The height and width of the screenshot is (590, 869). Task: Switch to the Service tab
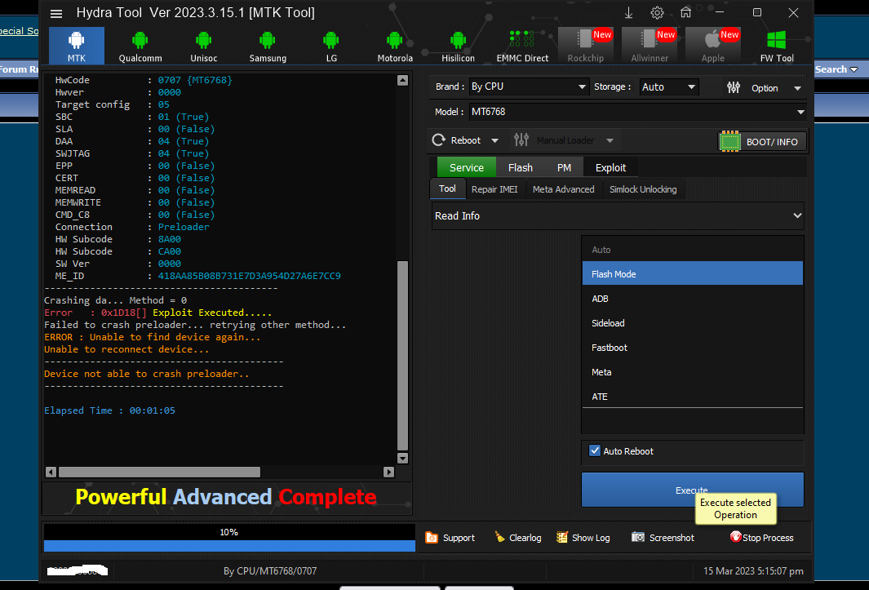(467, 167)
